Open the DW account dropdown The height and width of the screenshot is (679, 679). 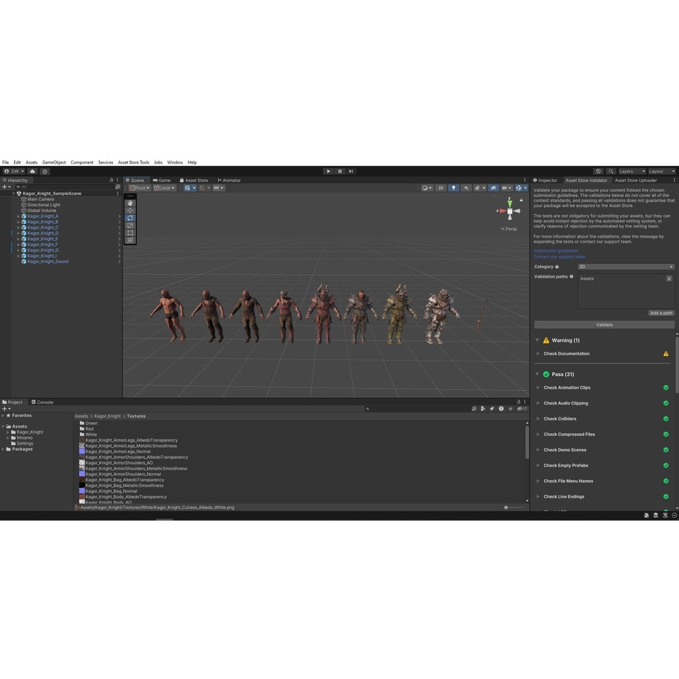pos(14,172)
